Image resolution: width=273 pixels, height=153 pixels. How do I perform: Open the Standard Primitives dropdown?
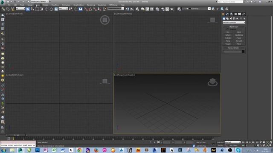tap(234, 23)
